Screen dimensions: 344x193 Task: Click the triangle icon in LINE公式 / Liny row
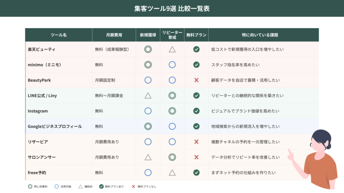click(148, 95)
